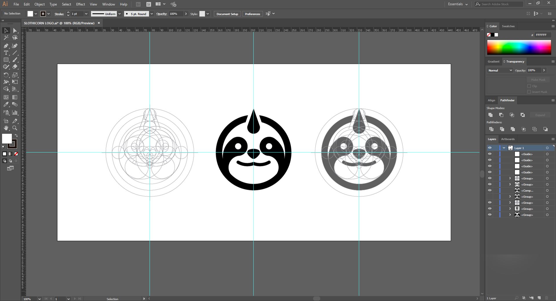Pick the Rectangle tool
Viewport: 556px width, 301px height.
click(x=6, y=60)
